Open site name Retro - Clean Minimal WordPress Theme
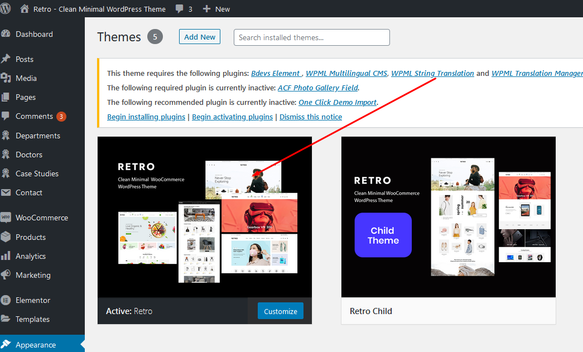 pyautogui.click(x=99, y=9)
